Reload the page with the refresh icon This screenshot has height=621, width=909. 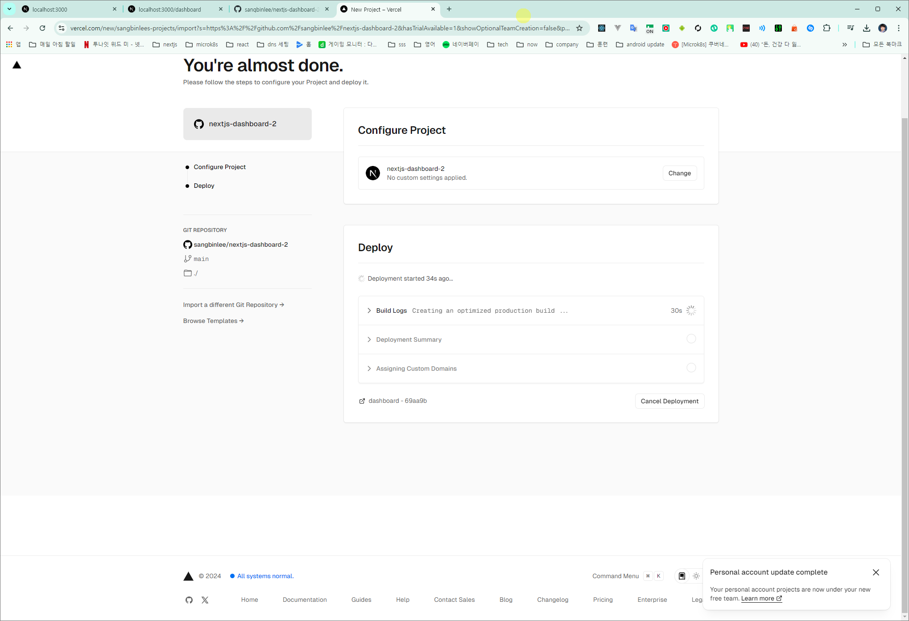[x=42, y=28]
